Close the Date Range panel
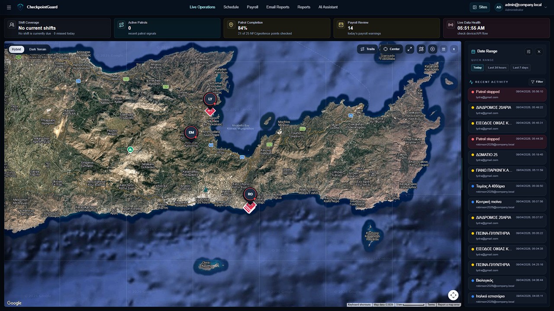 coord(539,51)
